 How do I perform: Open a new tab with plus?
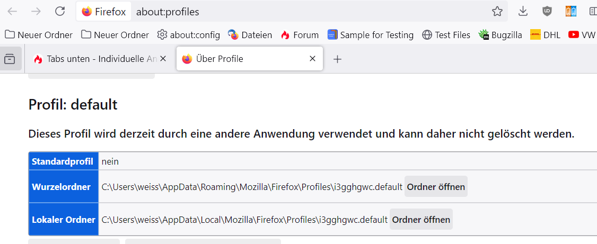pyautogui.click(x=337, y=59)
